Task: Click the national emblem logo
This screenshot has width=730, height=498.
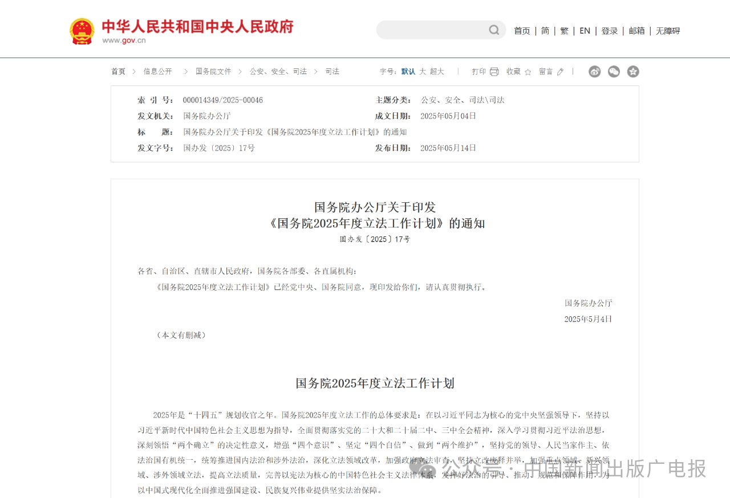Action: pyautogui.click(x=82, y=30)
